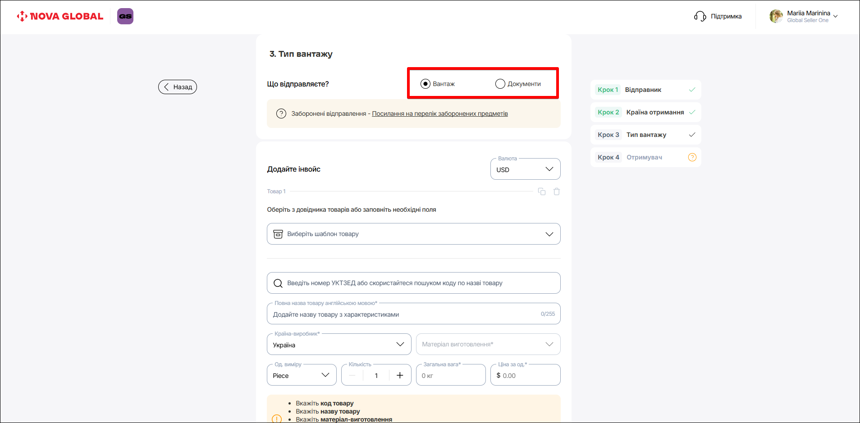Go to Крок 1 Відправник step
Viewport: 860px width, 423px height.
[x=645, y=90]
